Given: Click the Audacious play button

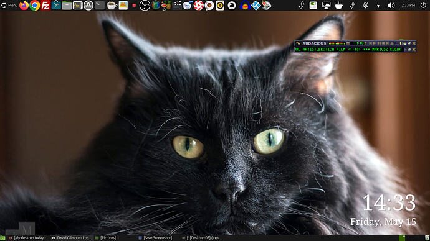Looking at the screenshot, I should [x=375, y=43].
